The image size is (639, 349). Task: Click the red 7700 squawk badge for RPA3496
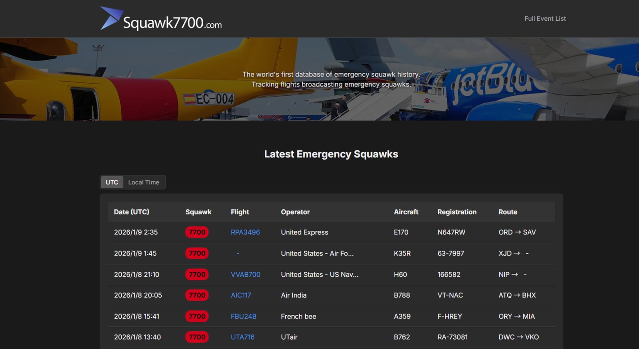[197, 232]
